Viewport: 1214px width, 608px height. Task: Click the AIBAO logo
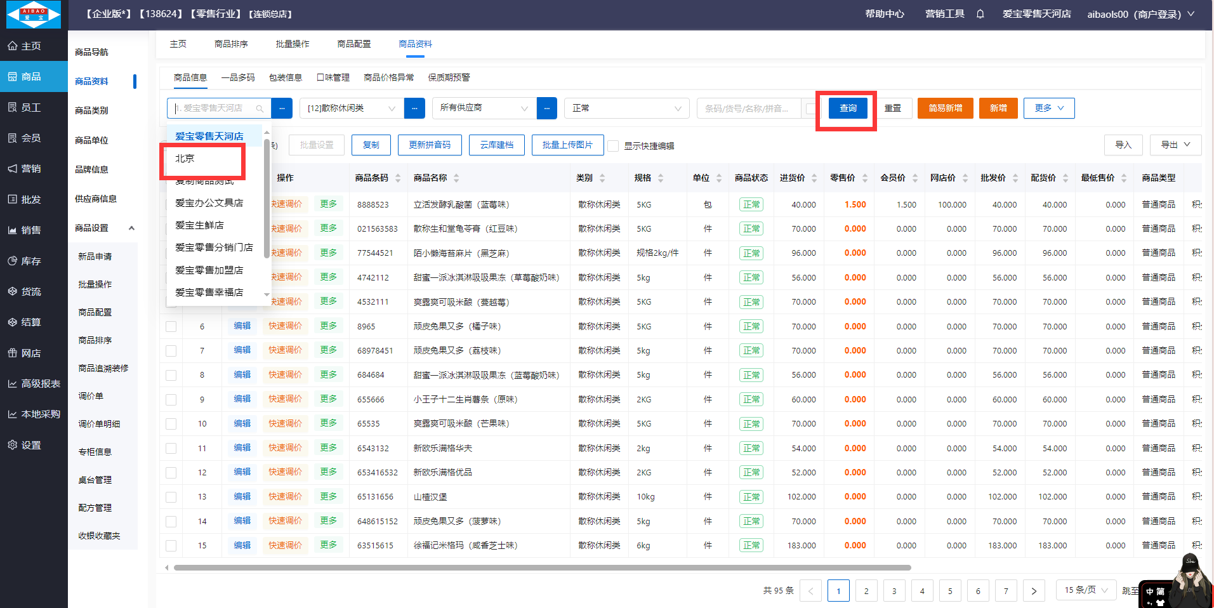[x=33, y=14]
